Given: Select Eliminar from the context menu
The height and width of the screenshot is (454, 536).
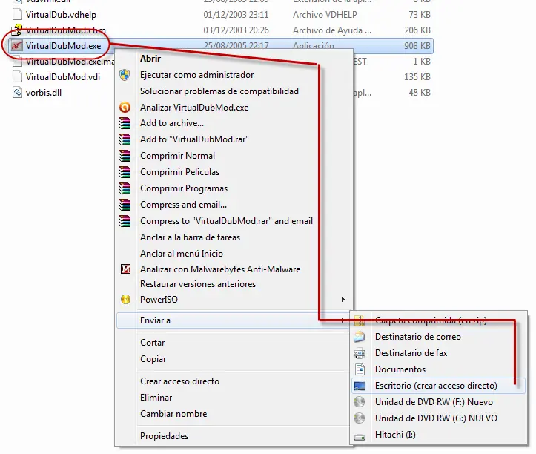Looking at the screenshot, I should click(156, 398).
